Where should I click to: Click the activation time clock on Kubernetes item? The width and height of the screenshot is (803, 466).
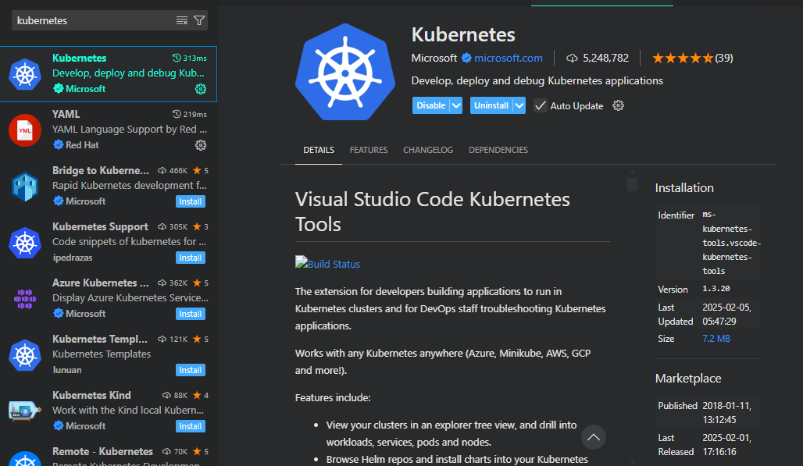(177, 58)
